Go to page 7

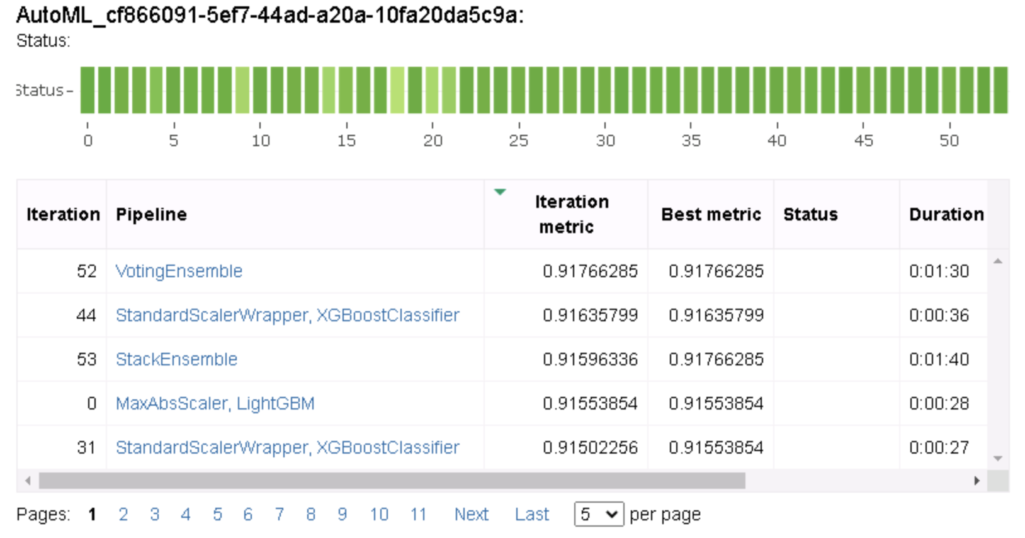click(279, 515)
